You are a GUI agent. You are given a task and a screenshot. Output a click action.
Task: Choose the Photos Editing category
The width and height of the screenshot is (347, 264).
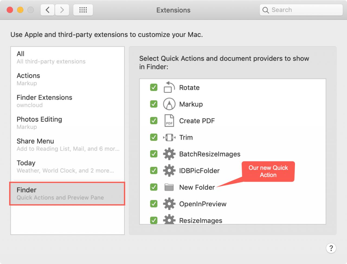[x=68, y=123]
